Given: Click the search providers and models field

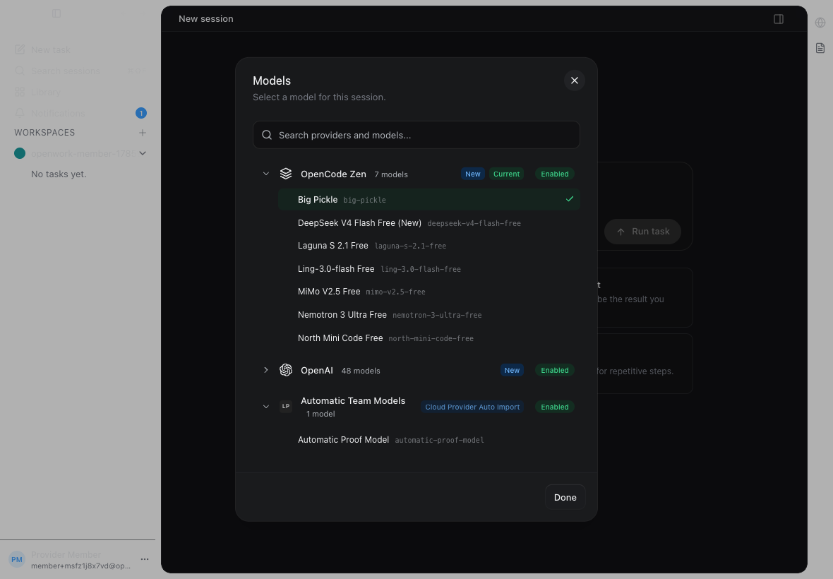Looking at the screenshot, I should point(416,135).
